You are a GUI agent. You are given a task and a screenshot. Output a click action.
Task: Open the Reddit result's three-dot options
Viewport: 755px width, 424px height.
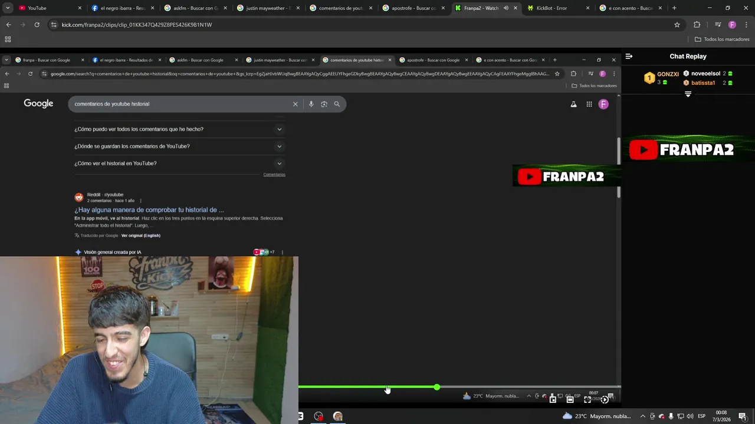click(x=140, y=201)
